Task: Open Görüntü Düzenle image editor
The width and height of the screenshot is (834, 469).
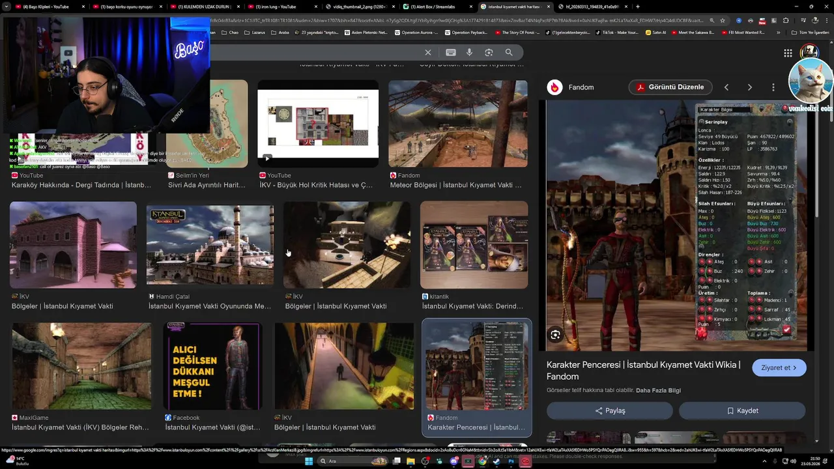Action: [x=670, y=87]
